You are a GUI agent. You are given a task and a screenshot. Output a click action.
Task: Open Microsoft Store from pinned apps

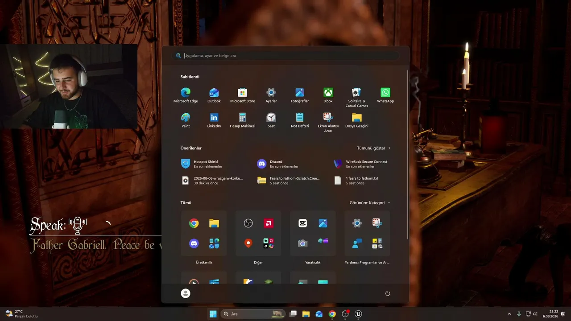pos(243,95)
